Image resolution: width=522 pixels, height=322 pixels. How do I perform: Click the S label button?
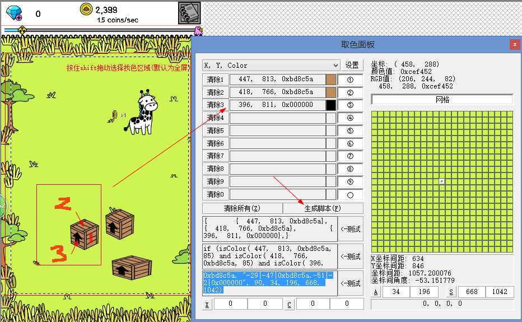pyautogui.click(x=451, y=292)
